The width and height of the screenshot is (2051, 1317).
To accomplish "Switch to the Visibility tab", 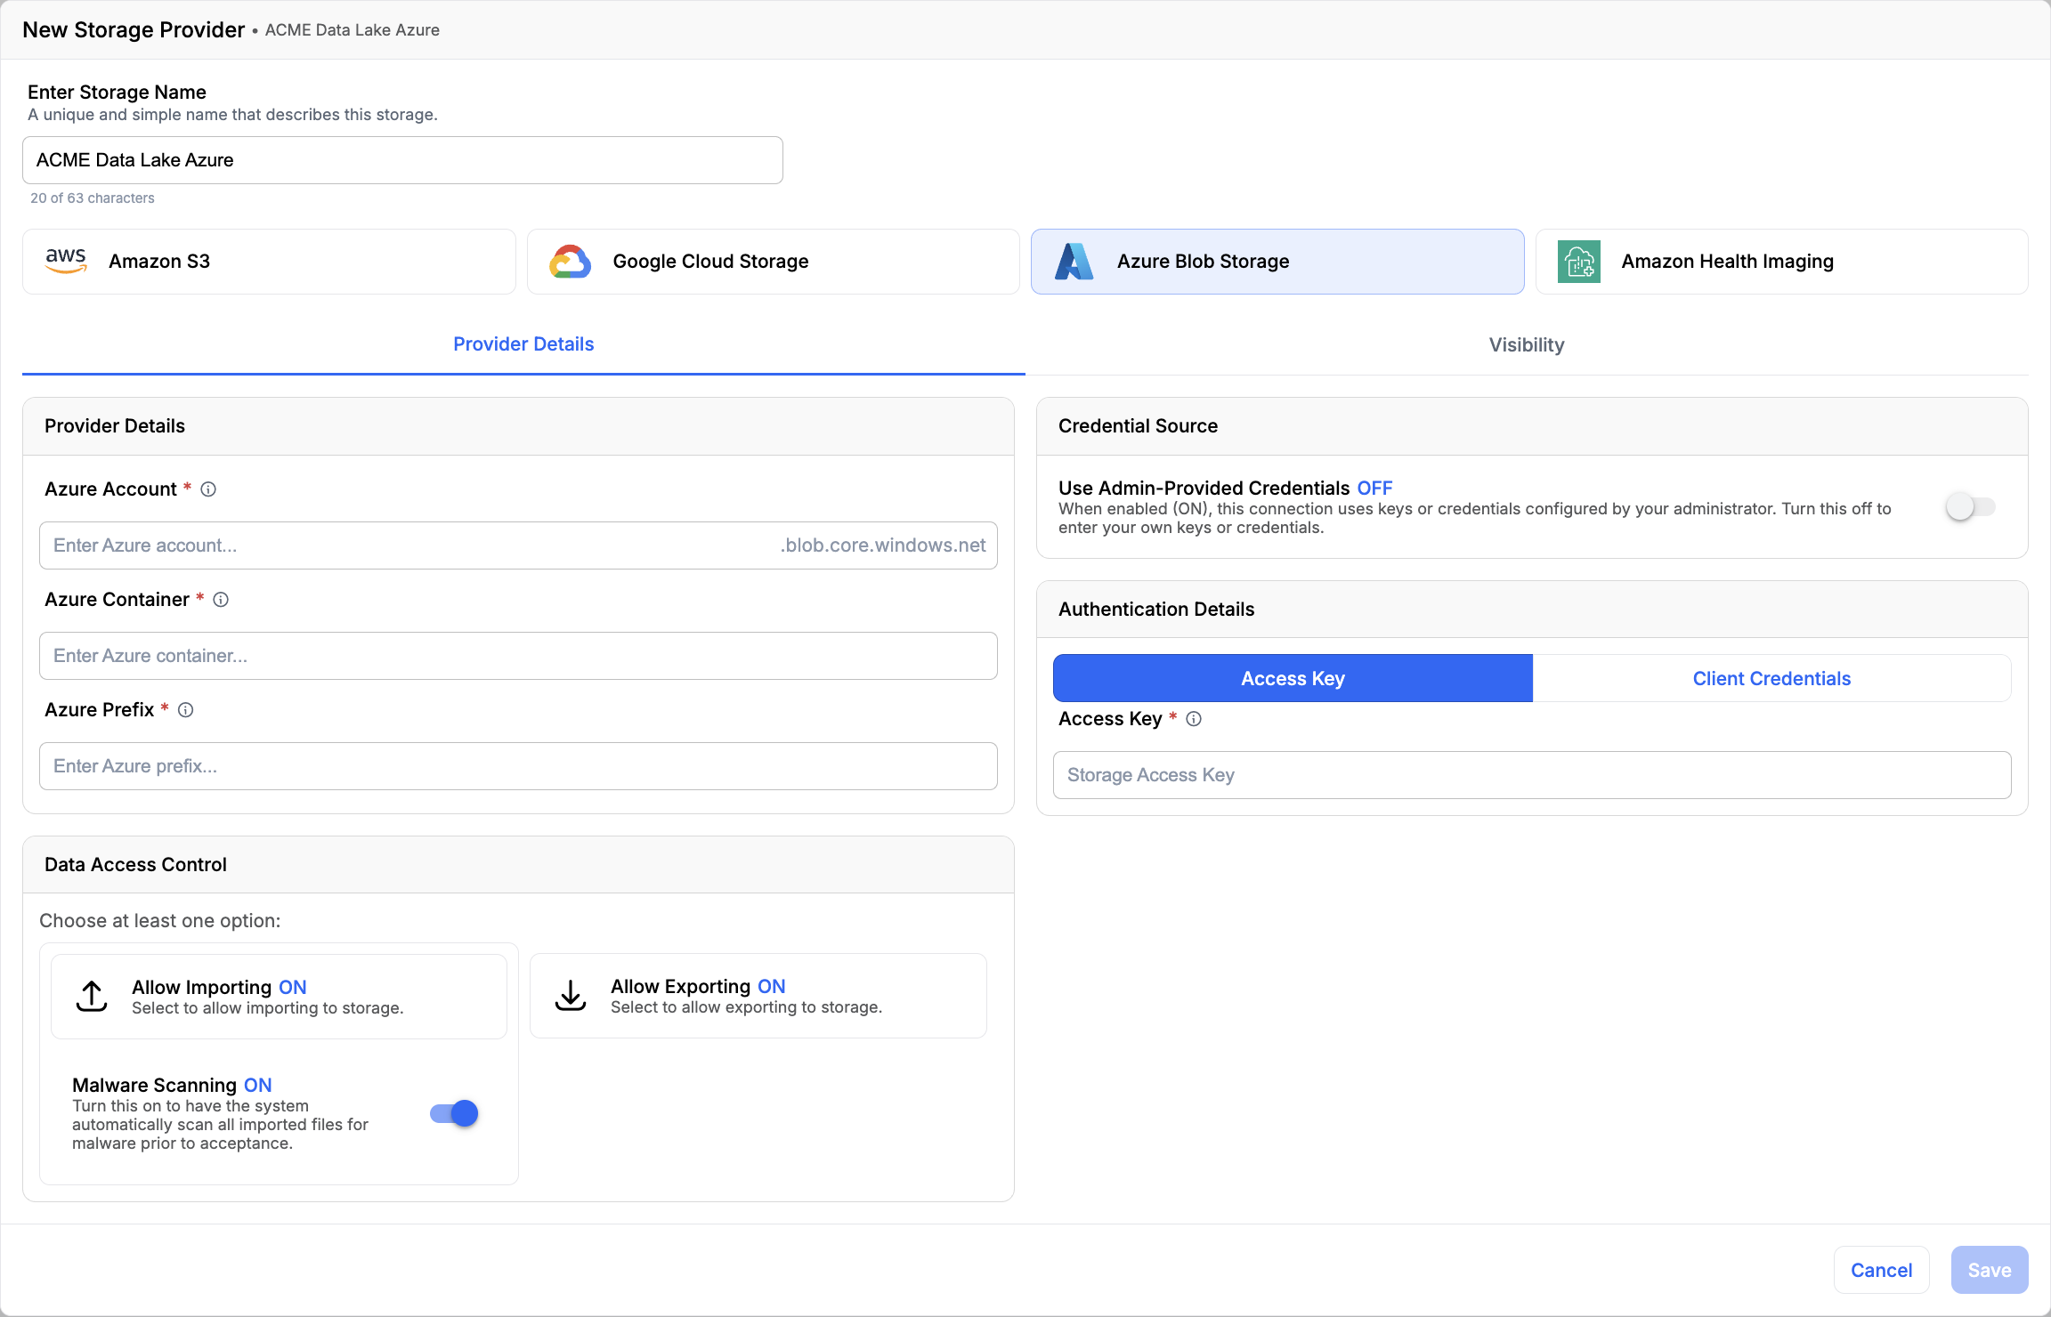I will [x=1527, y=344].
